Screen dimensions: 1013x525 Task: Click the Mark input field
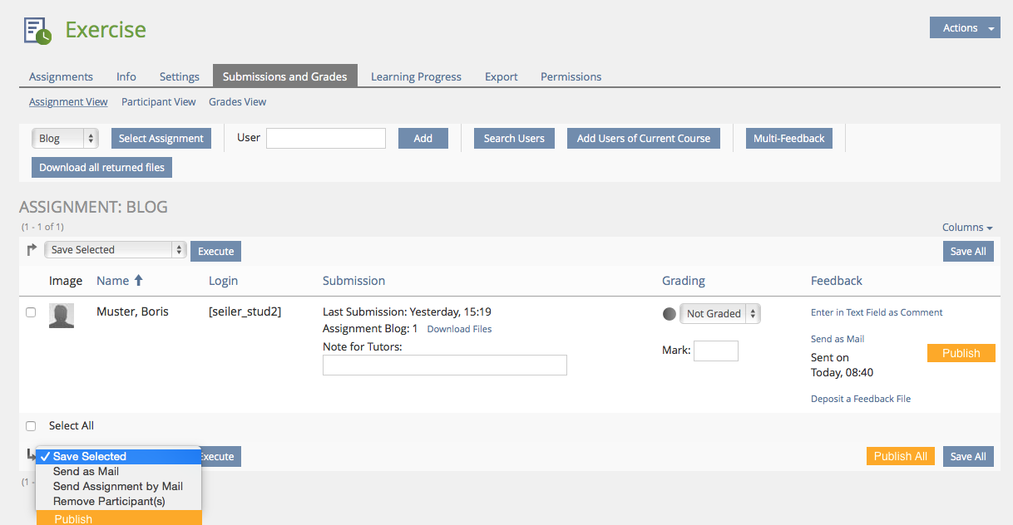715,351
